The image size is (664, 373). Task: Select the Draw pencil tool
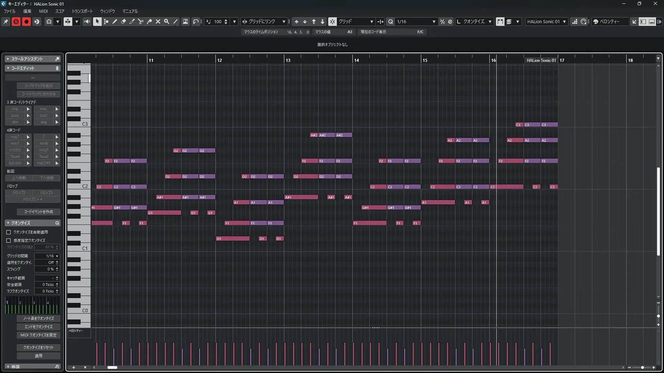[115, 22]
